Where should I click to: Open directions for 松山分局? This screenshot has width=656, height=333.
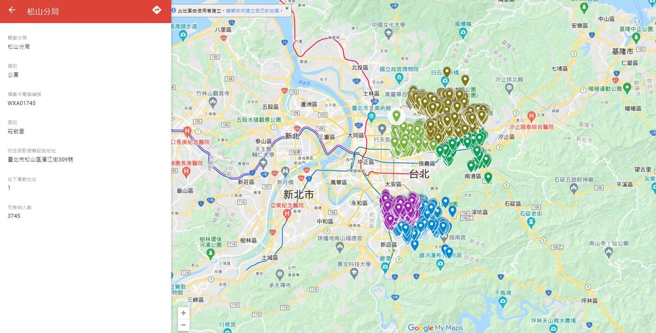point(157,10)
